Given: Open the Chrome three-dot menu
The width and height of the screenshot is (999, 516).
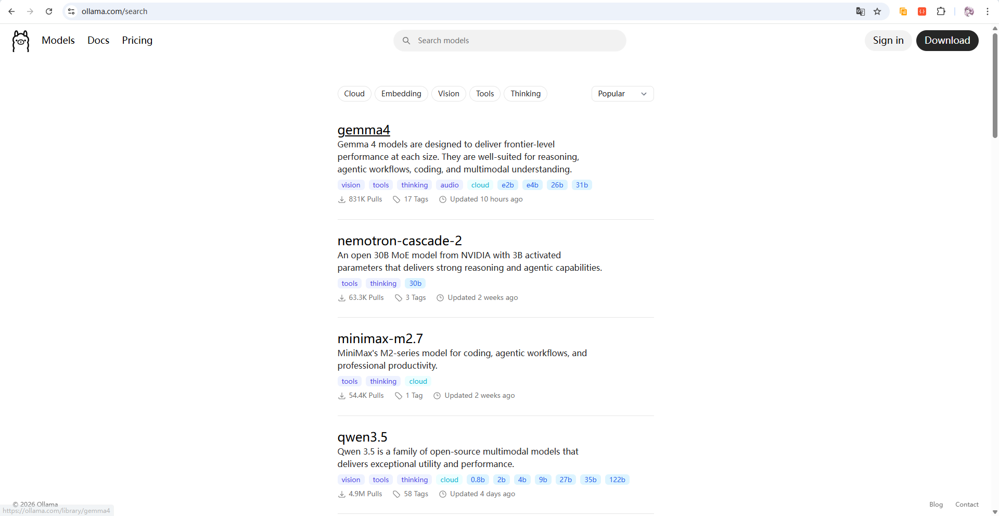Looking at the screenshot, I should [987, 11].
